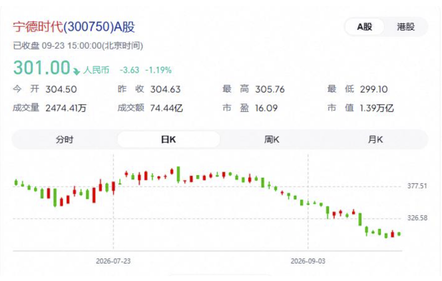This screenshot has height=281, width=442.
Task: Switch to A股 market toggle
Action: [x=364, y=27]
